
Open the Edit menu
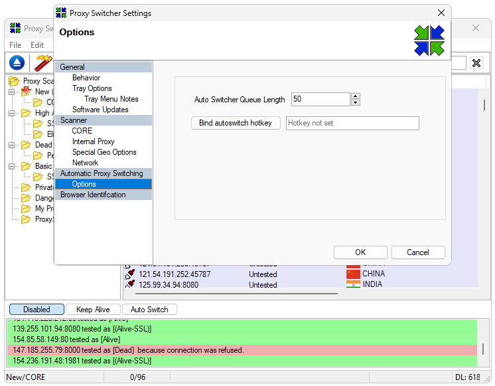[37, 45]
